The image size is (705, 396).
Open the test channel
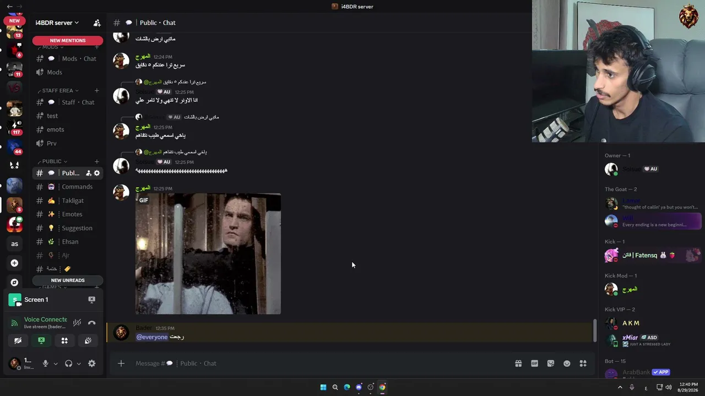click(68, 116)
